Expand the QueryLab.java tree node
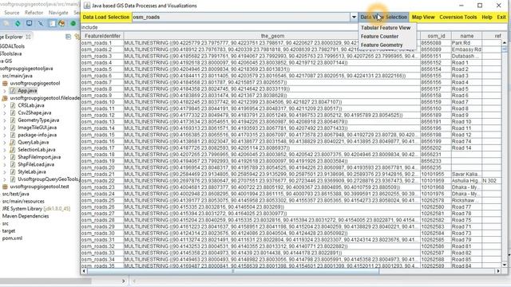 5,142
